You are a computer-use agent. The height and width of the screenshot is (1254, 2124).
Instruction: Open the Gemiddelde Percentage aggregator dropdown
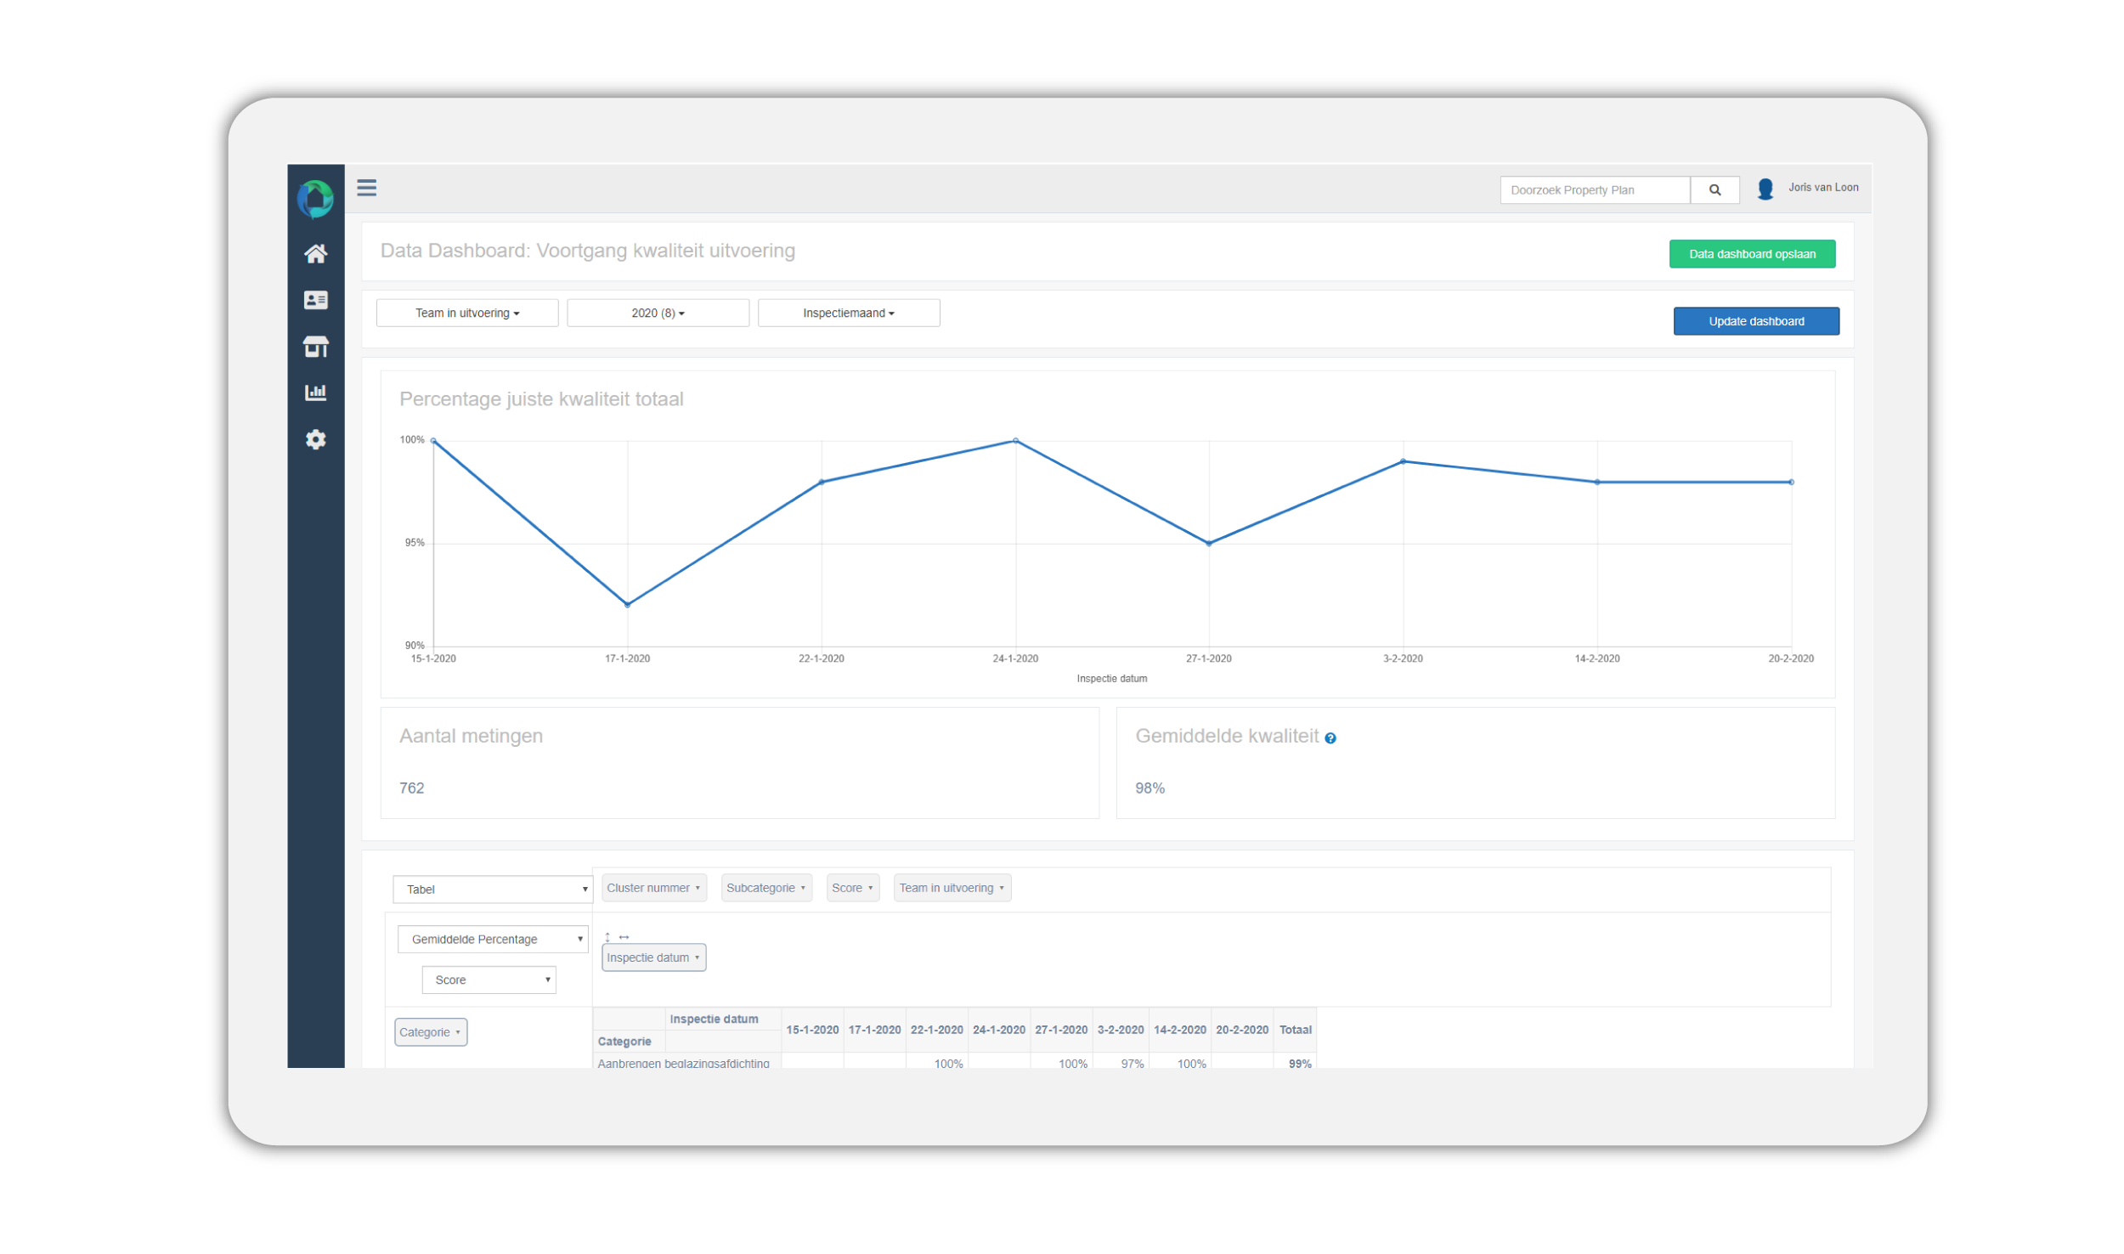(x=493, y=940)
